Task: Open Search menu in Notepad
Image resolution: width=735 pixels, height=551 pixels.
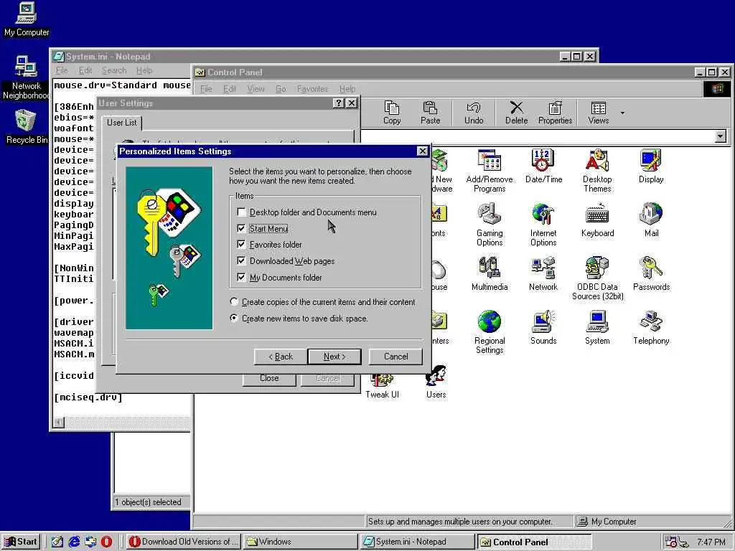Action: 114,70
